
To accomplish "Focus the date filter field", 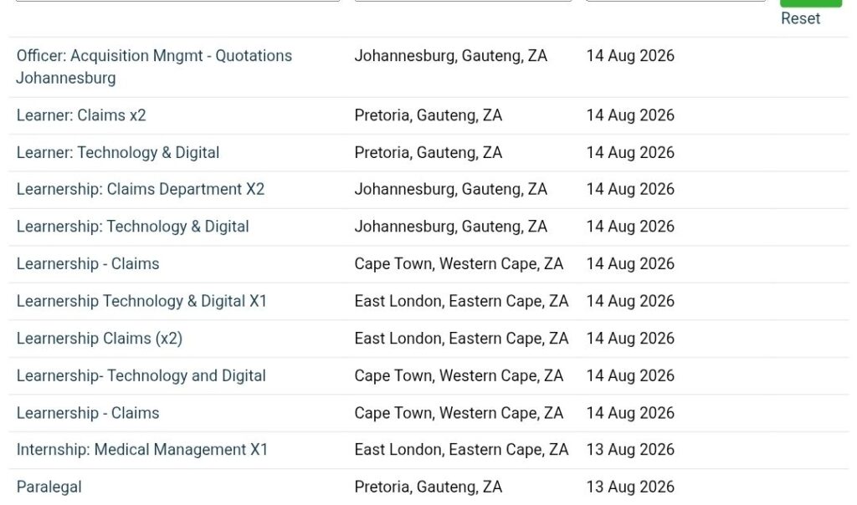I will (675, 1).
